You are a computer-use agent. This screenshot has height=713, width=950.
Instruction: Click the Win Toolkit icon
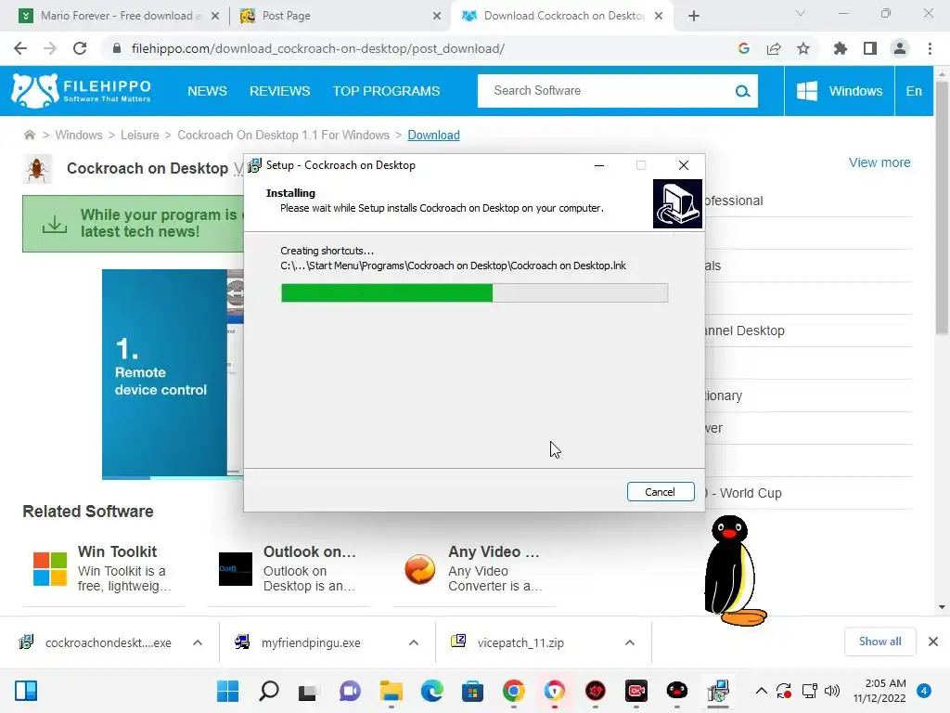click(50, 569)
